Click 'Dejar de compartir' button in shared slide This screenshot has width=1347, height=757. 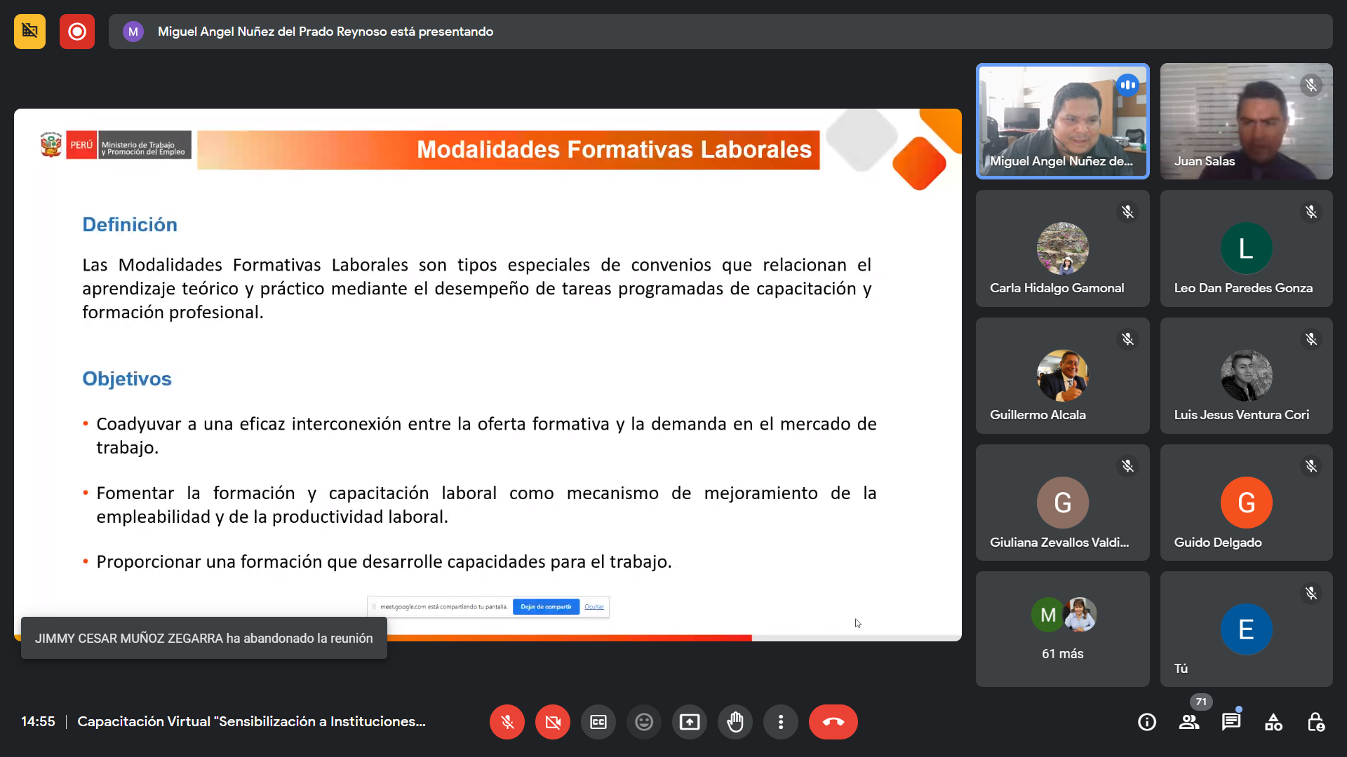click(546, 607)
